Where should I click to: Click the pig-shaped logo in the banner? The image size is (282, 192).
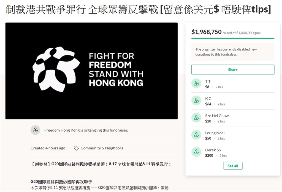coord(56,69)
